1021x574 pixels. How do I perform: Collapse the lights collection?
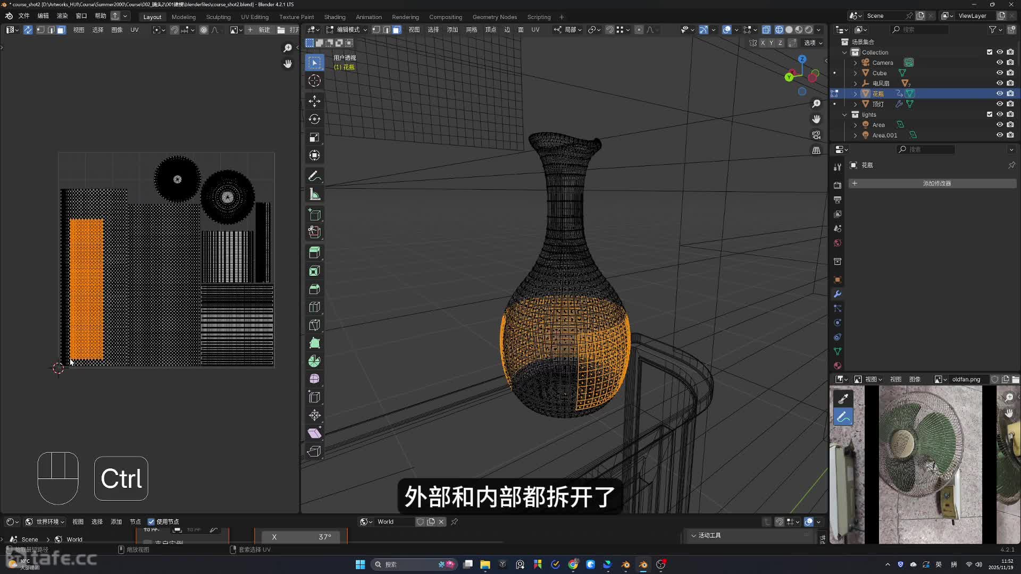pyautogui.click(x=844, y=115)
